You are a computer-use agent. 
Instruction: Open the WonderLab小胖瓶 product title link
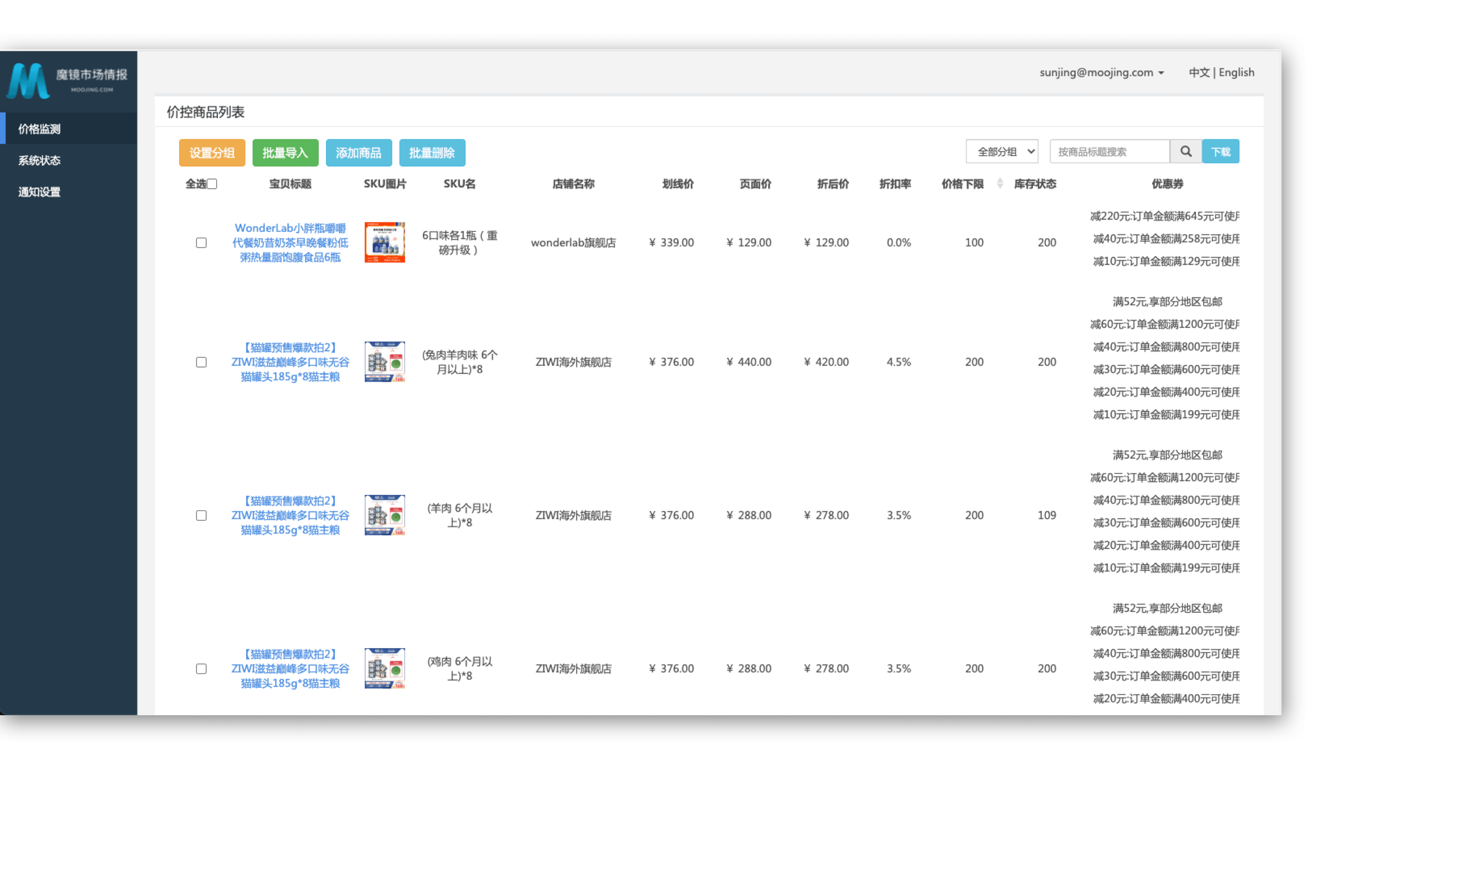pos(290,242)
